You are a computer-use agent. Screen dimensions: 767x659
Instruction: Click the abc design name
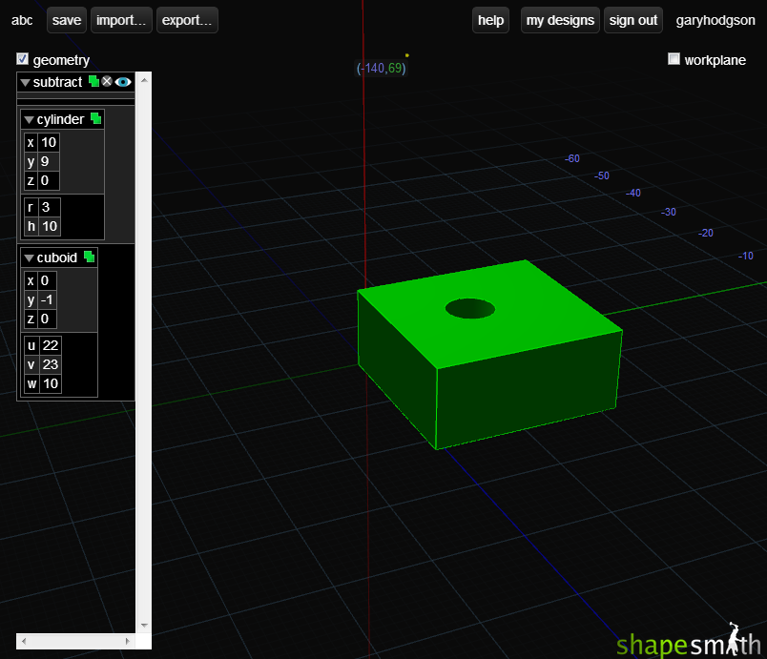pos(22,20)
